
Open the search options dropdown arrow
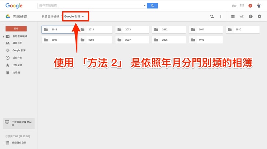click(145, 5)
